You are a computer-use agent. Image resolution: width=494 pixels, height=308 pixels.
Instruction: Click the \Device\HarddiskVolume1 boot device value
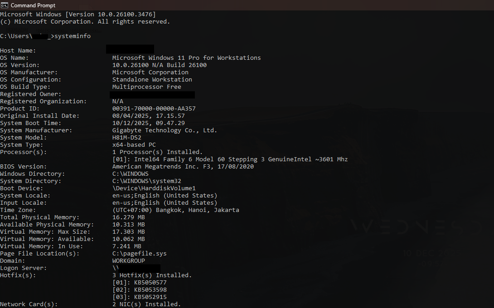[154, 188]
